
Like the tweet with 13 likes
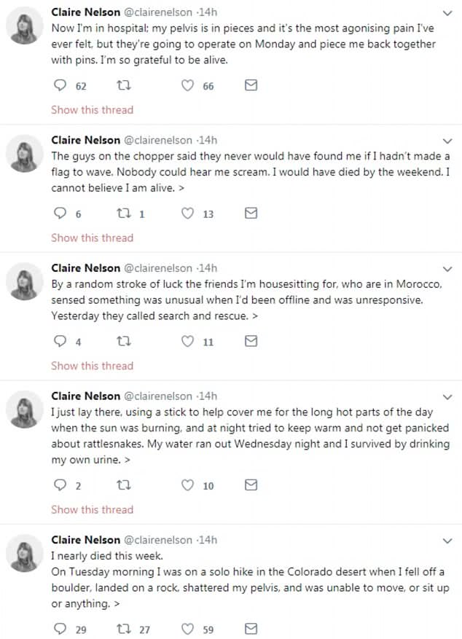tap(187, 214)
